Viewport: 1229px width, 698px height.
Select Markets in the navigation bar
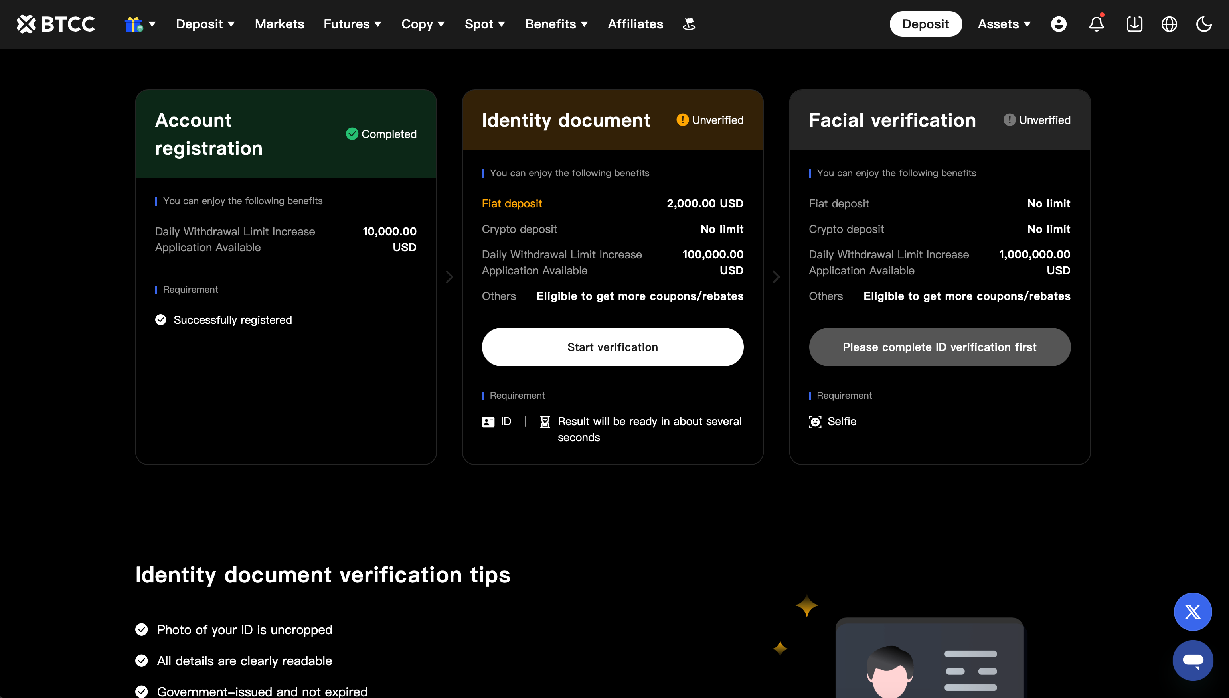(x=279, y=24)
